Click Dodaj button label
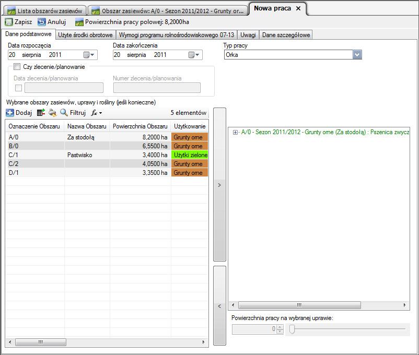Viewport: 419px width, 355px height. (24, 113)
